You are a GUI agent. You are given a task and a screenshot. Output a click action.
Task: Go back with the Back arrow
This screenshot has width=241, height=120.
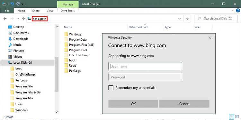5,19
